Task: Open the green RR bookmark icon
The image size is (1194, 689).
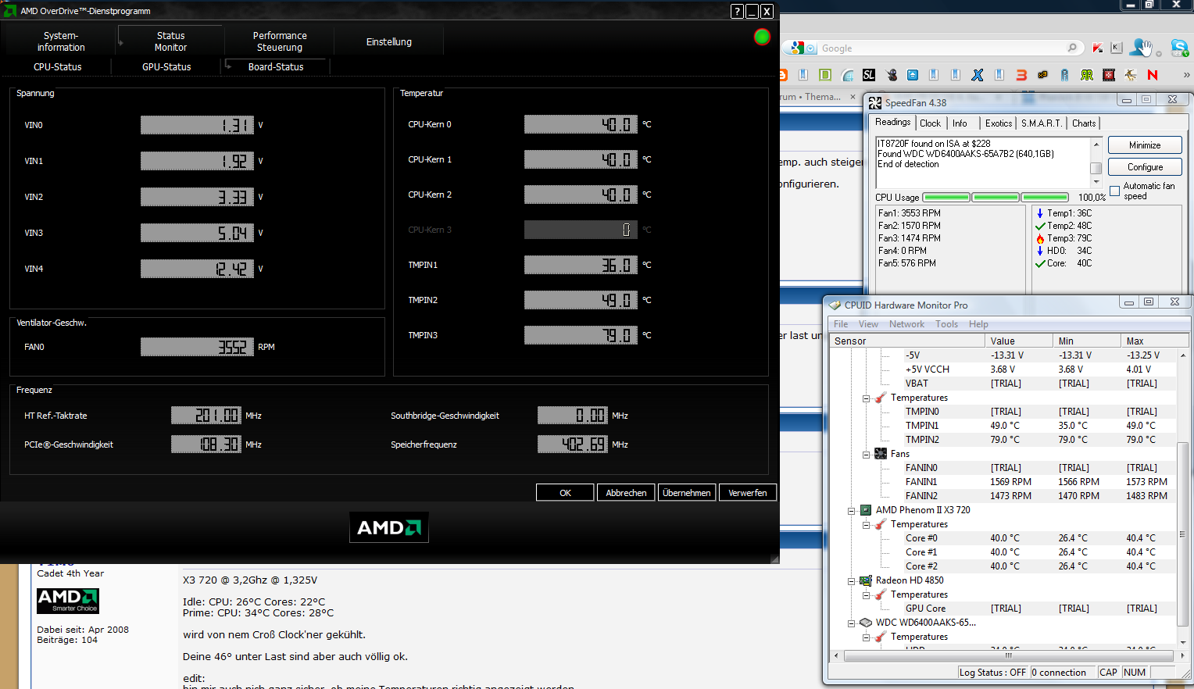Action: (x=1087, y=75)
